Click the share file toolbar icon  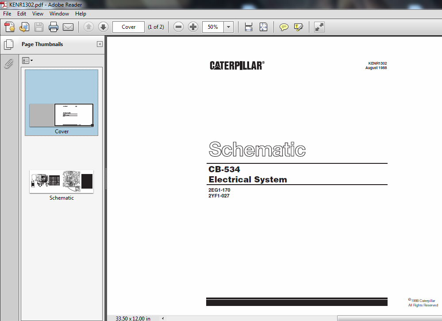[24, 27]
